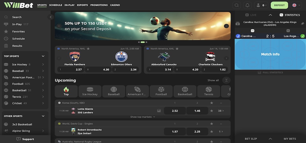Collapse the OTHER SPORTS section
This screenshot has width=306, height=143.
coord(43,116)
